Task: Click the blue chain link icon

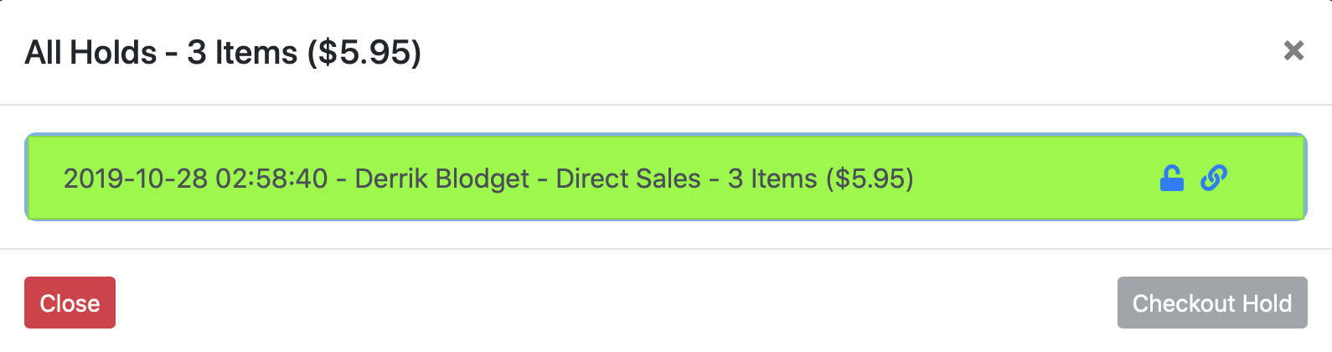Action: (x=1214, y=178)
